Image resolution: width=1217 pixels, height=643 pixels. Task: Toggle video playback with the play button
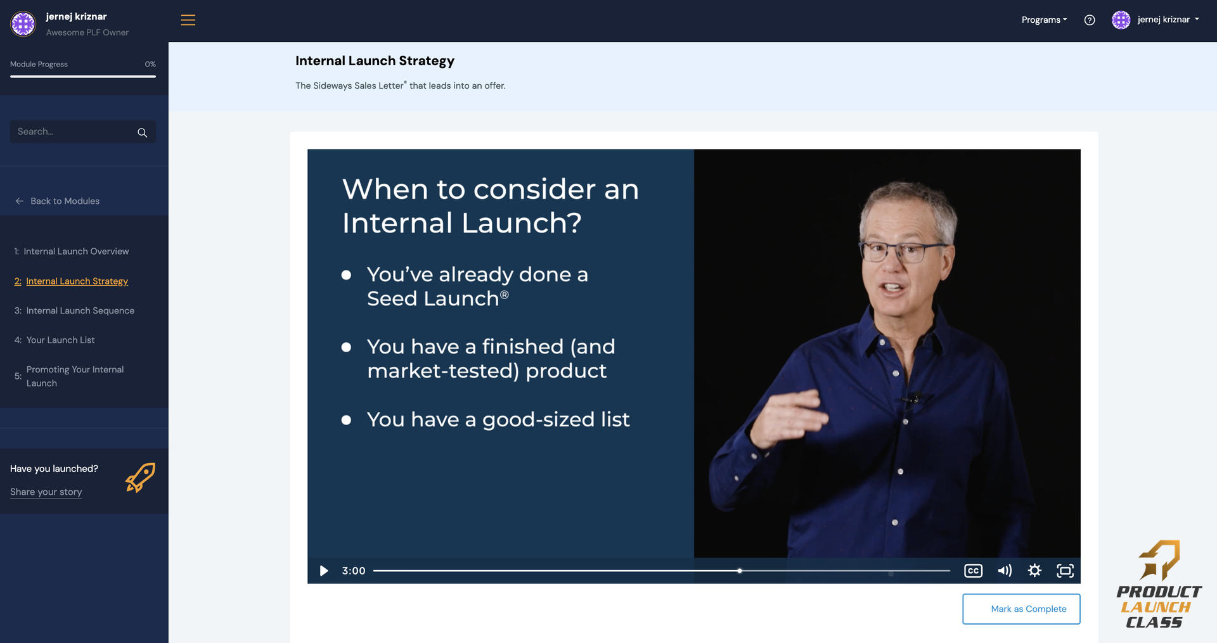coord(324,570)
